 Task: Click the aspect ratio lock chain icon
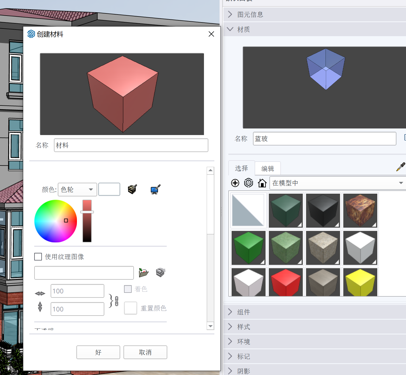[x=117, y=301]
